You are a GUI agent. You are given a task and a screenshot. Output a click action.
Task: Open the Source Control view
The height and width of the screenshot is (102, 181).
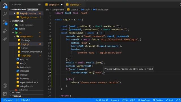coord(5,22)
